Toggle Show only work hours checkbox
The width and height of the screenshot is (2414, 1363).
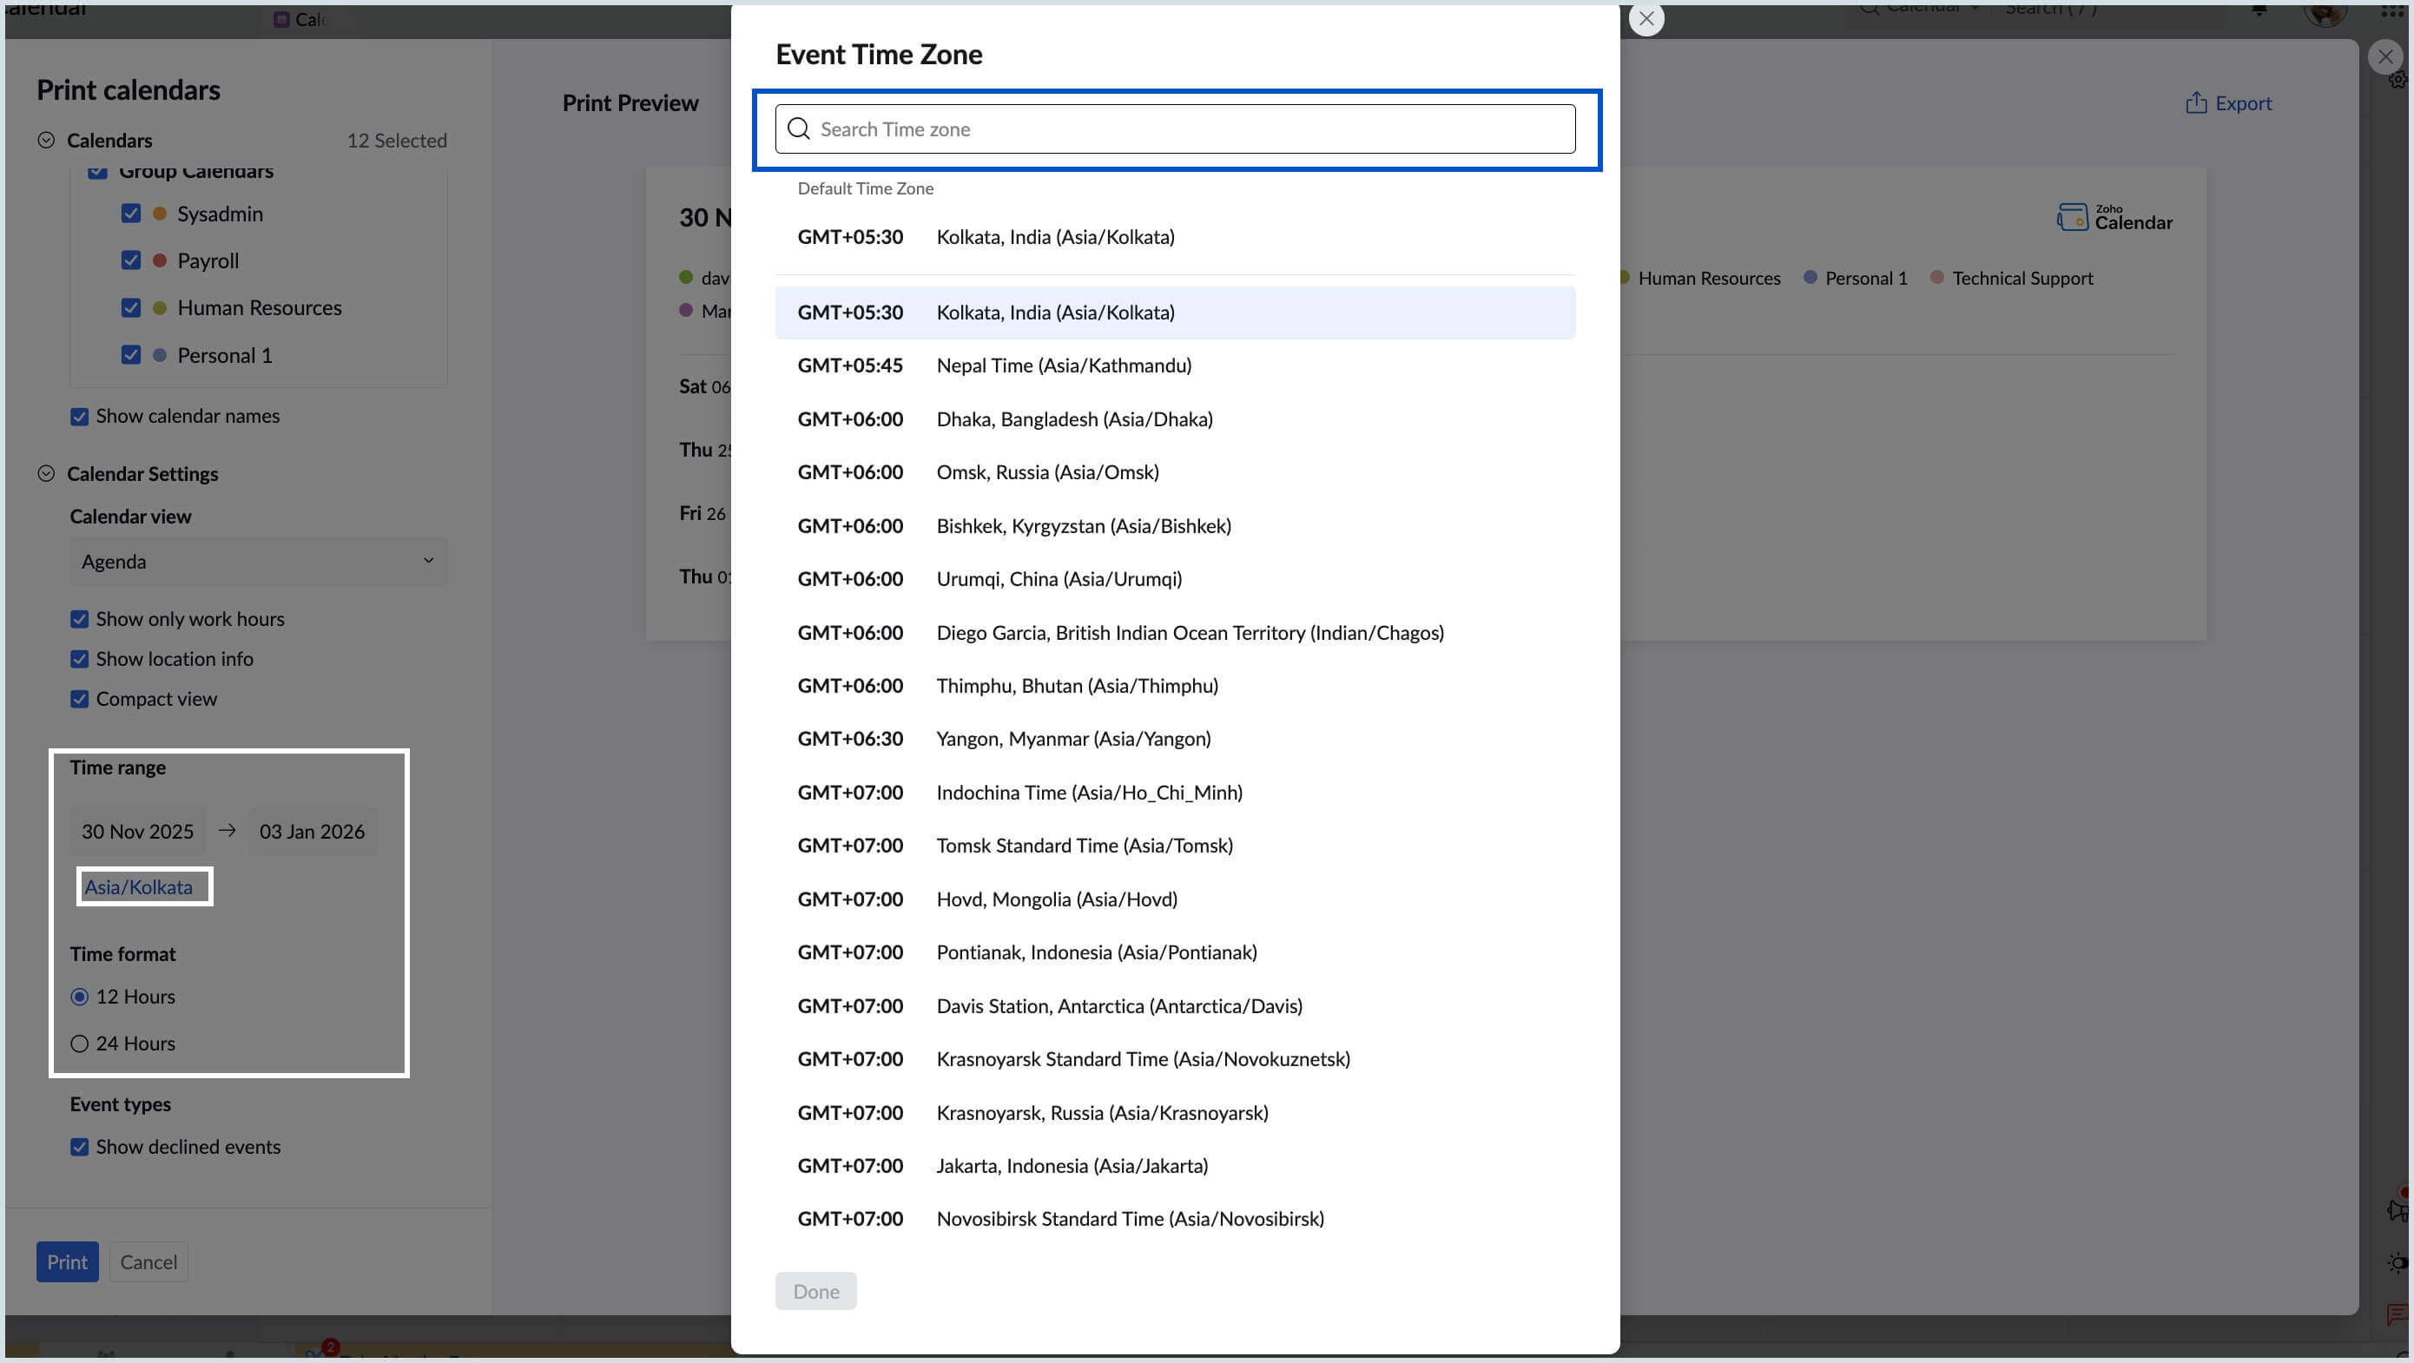pos(80,619)
